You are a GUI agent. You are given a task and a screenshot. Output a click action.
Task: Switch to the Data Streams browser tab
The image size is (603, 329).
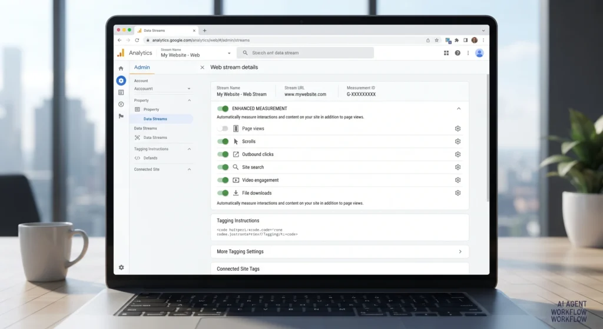tap(167, 31)
